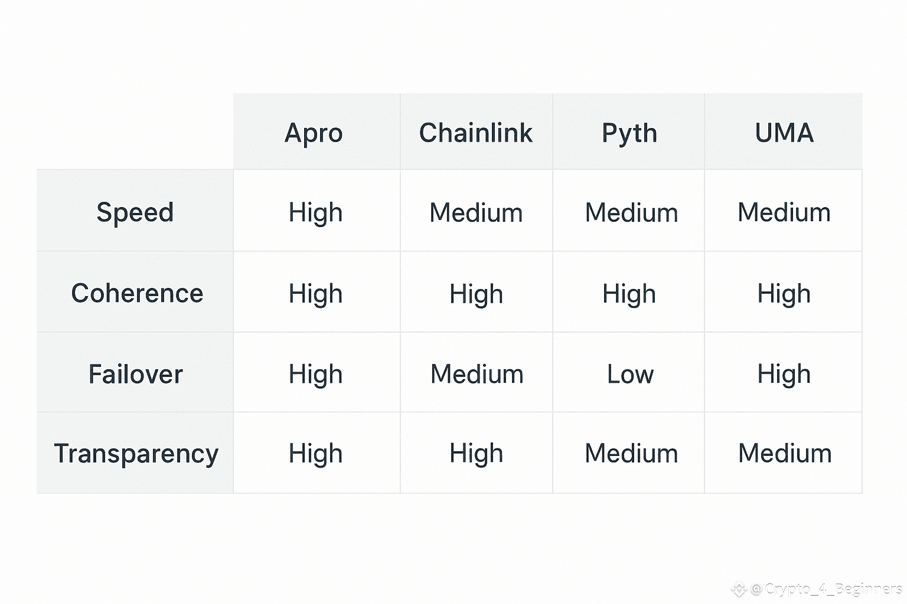The height and width of the screenshot is (604, 907).
Task: Select Apro's Transparency cell reading High
Action: pos(316,453)
